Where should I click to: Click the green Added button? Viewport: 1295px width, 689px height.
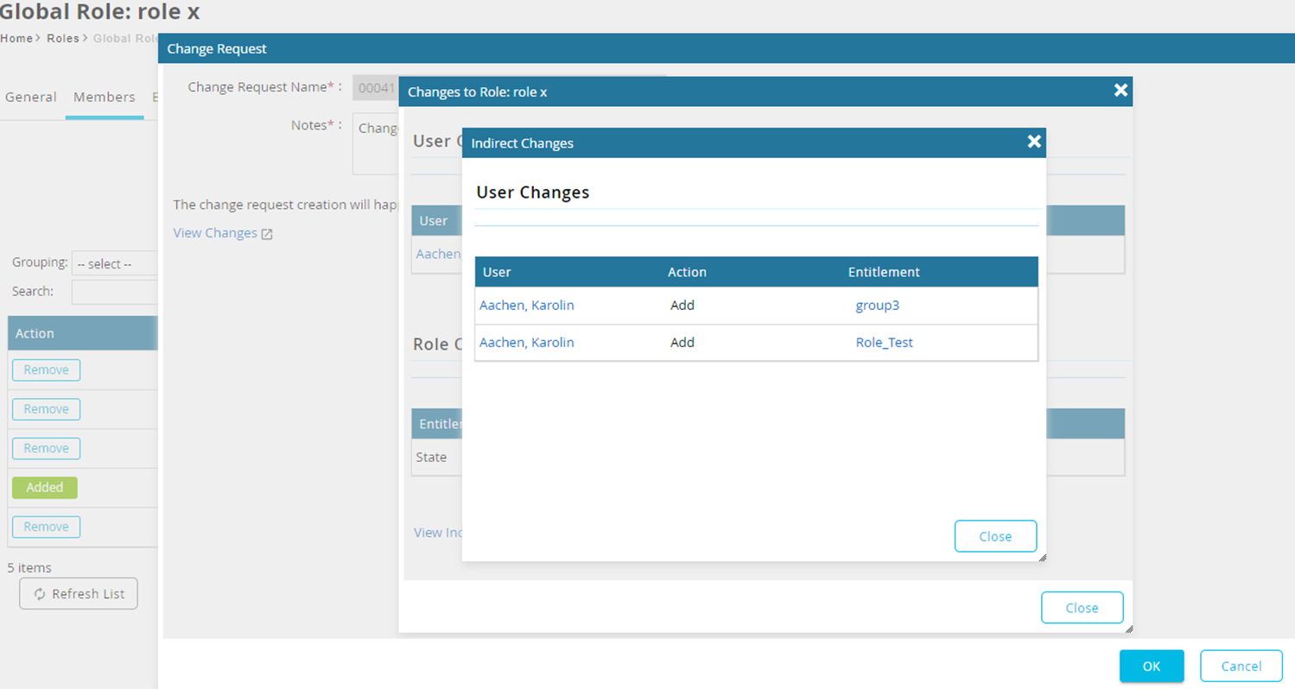point(45,488)
